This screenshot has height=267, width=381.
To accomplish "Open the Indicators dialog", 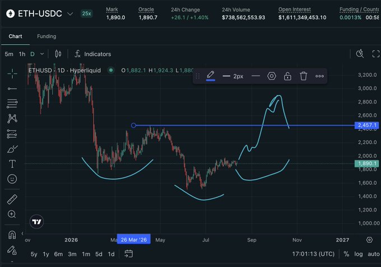I will pyautogui.click(x=93, y=54).
